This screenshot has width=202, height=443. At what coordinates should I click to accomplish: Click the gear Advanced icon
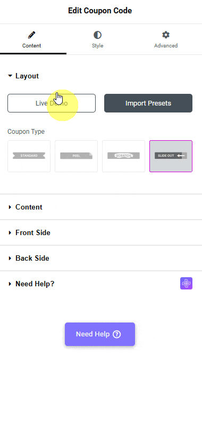(x=166, y=35)
